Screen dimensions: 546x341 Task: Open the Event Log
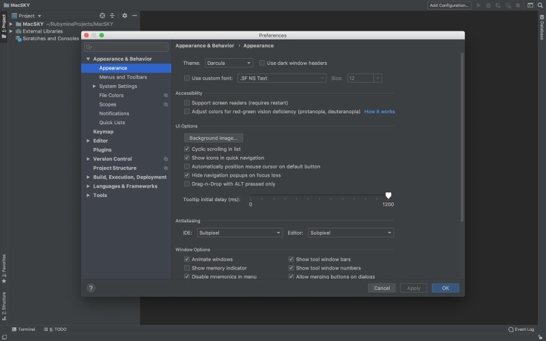click(x=521, y=329)
